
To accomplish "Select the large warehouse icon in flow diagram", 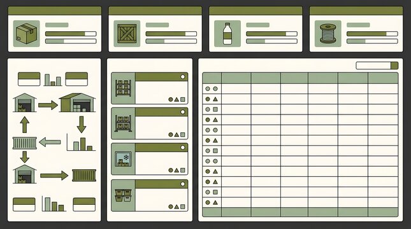I will (x=77, y=102).
